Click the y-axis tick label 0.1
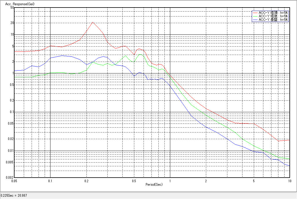The image size is (297, 199). 11,112
